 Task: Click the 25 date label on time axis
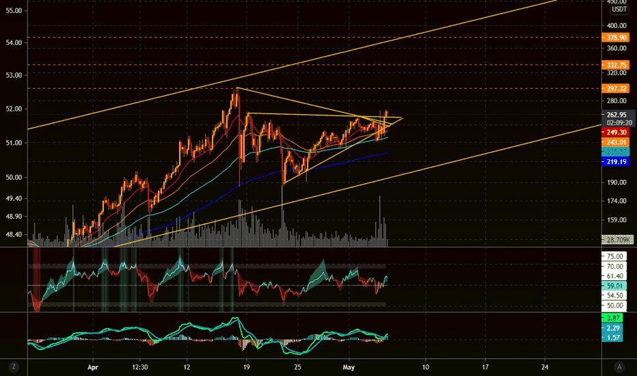pos(297,367)
